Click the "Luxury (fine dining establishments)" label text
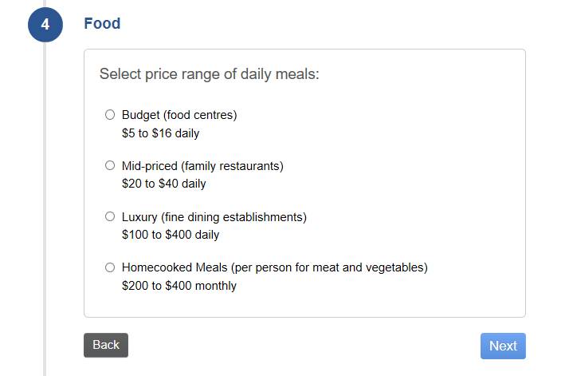Screen dimensions: 569x376 pos(214,217)
